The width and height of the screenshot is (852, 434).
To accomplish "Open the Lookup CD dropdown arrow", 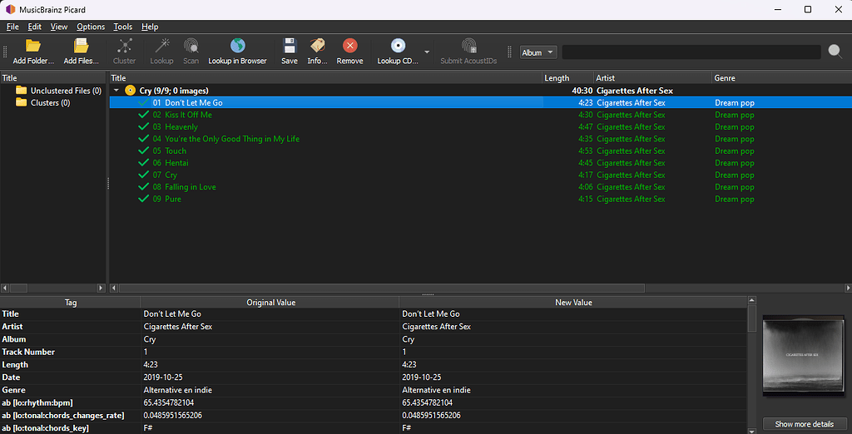I will pos(427,52).
